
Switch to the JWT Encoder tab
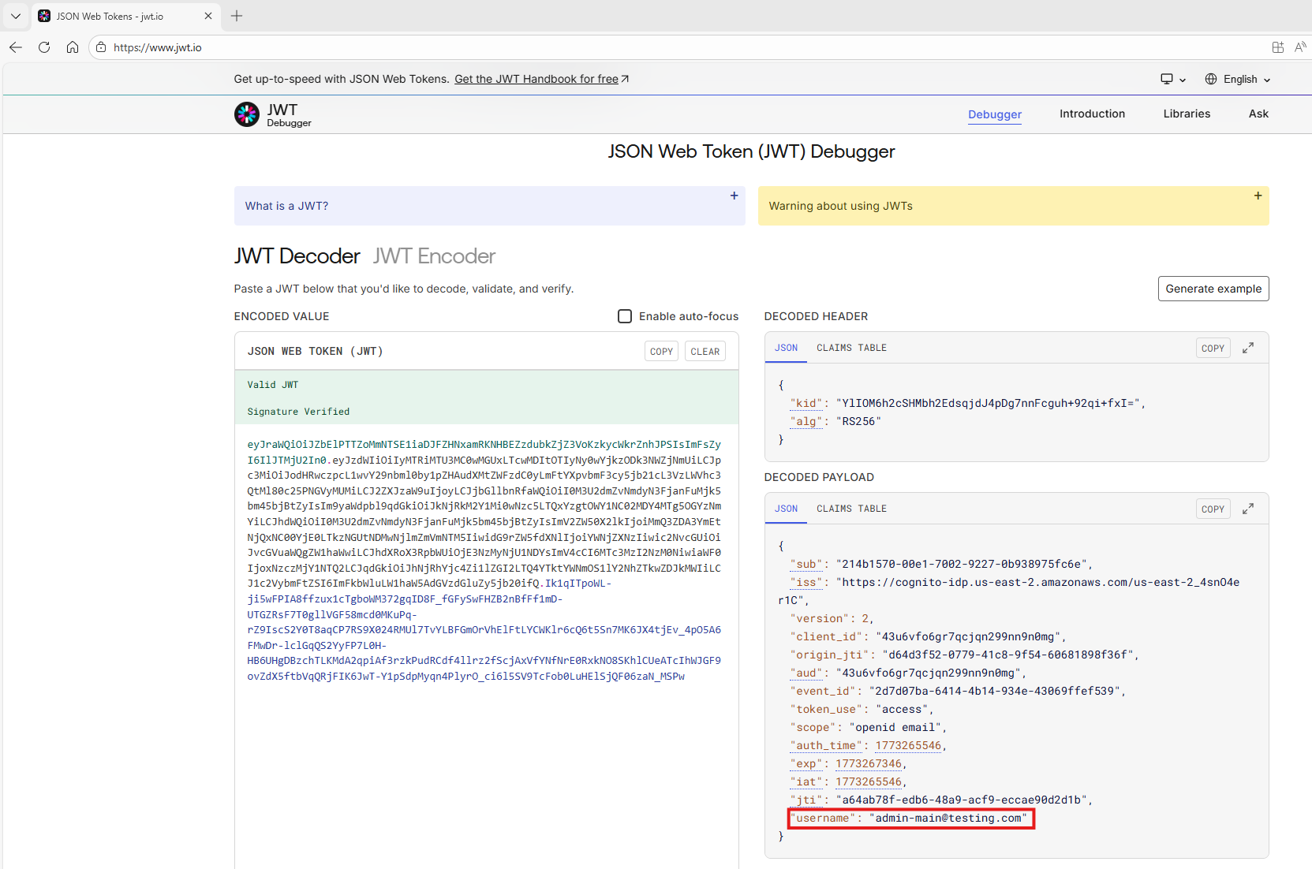coord(434,256)
